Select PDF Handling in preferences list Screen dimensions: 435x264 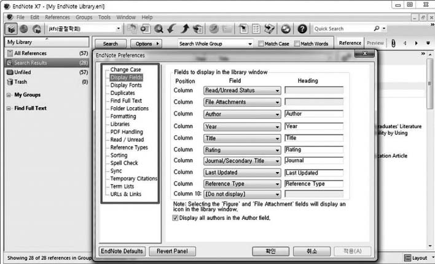(x=127, y=132)
